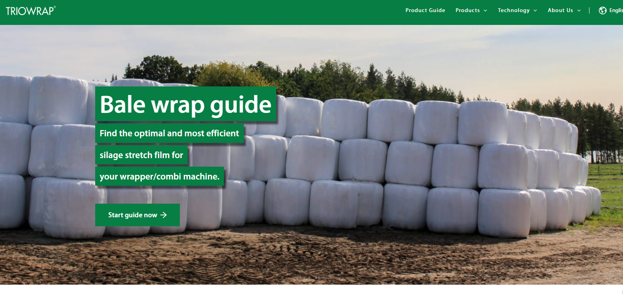The width and height of the screenshot is (623, 294).
Task: Select the About Us menu label
Action: pos(560,11)
